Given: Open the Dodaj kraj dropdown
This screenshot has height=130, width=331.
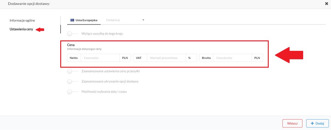Looking at the screenshot, I should [x=125, y=20].
